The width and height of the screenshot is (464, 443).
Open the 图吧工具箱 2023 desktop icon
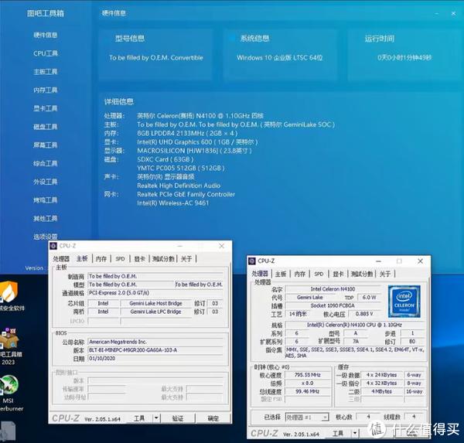(x=9, y=346)
